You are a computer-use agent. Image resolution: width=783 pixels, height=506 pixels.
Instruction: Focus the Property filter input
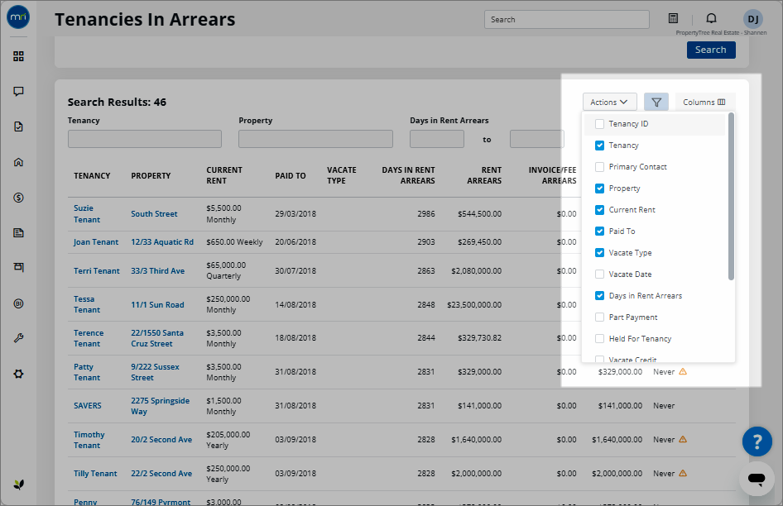tap(315, 139)
